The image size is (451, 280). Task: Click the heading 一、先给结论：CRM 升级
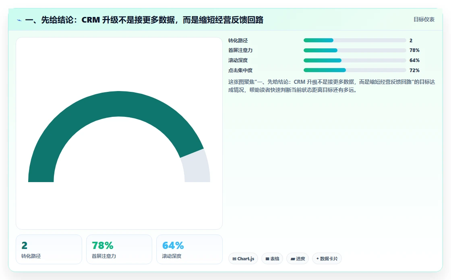[x=144, y=20]
